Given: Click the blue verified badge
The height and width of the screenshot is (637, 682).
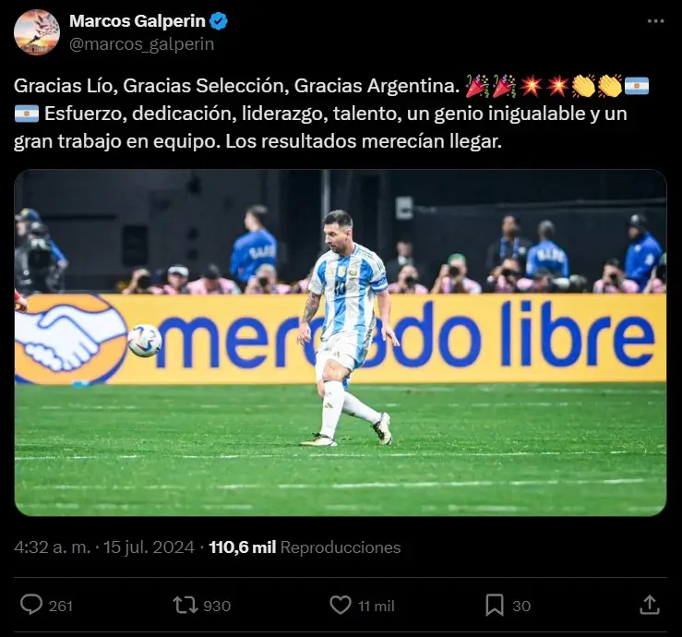Looking at the screenshot, I should coord(219,21).
